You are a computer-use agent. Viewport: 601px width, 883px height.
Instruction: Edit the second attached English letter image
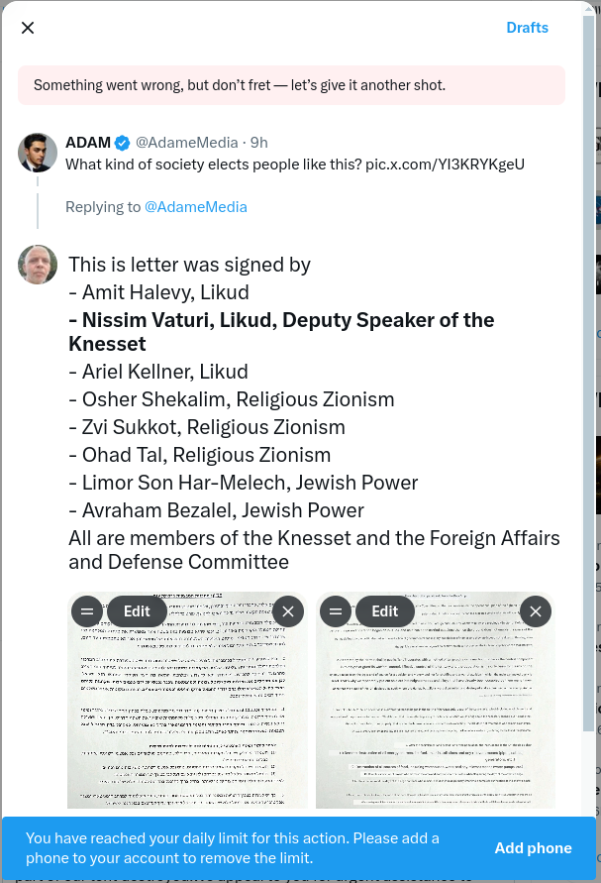point(384,611)
